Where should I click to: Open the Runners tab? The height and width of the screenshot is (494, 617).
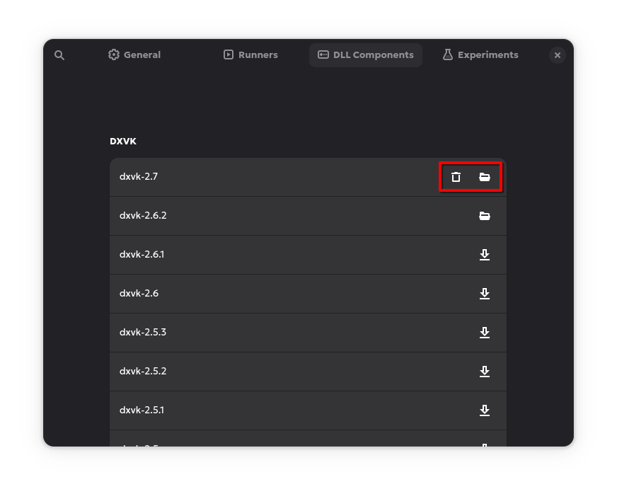click(x=250, y=55)
